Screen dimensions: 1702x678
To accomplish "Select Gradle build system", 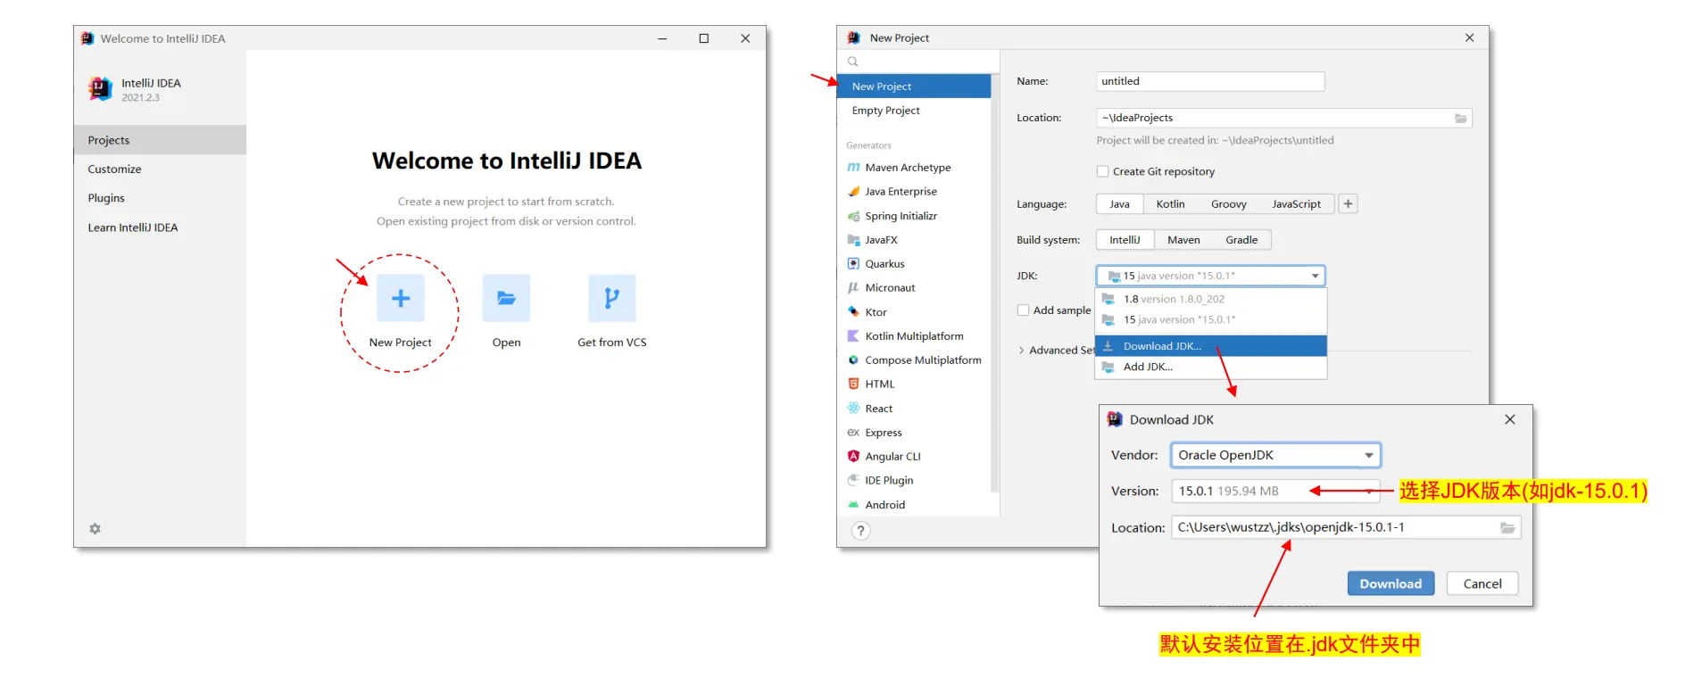I will coord(1241,240).
